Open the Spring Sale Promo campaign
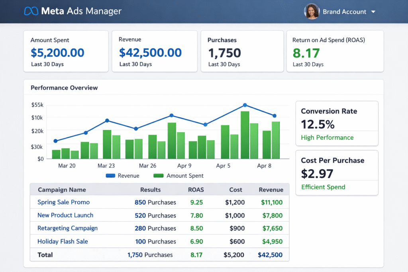This screenshot has width=408, height=272. (63, 202)
